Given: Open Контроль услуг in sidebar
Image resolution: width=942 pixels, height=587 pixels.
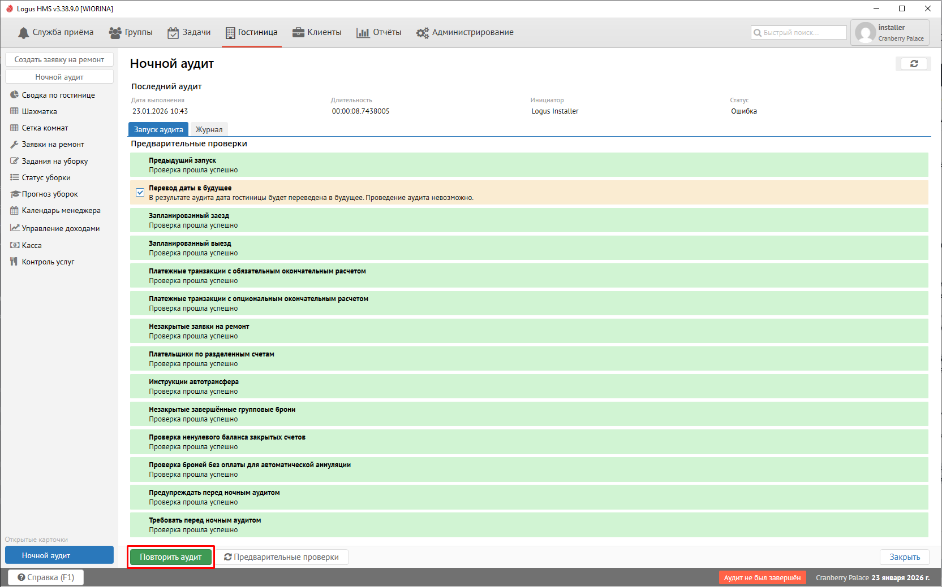Looking at the screenshot, I should point(48,262).
